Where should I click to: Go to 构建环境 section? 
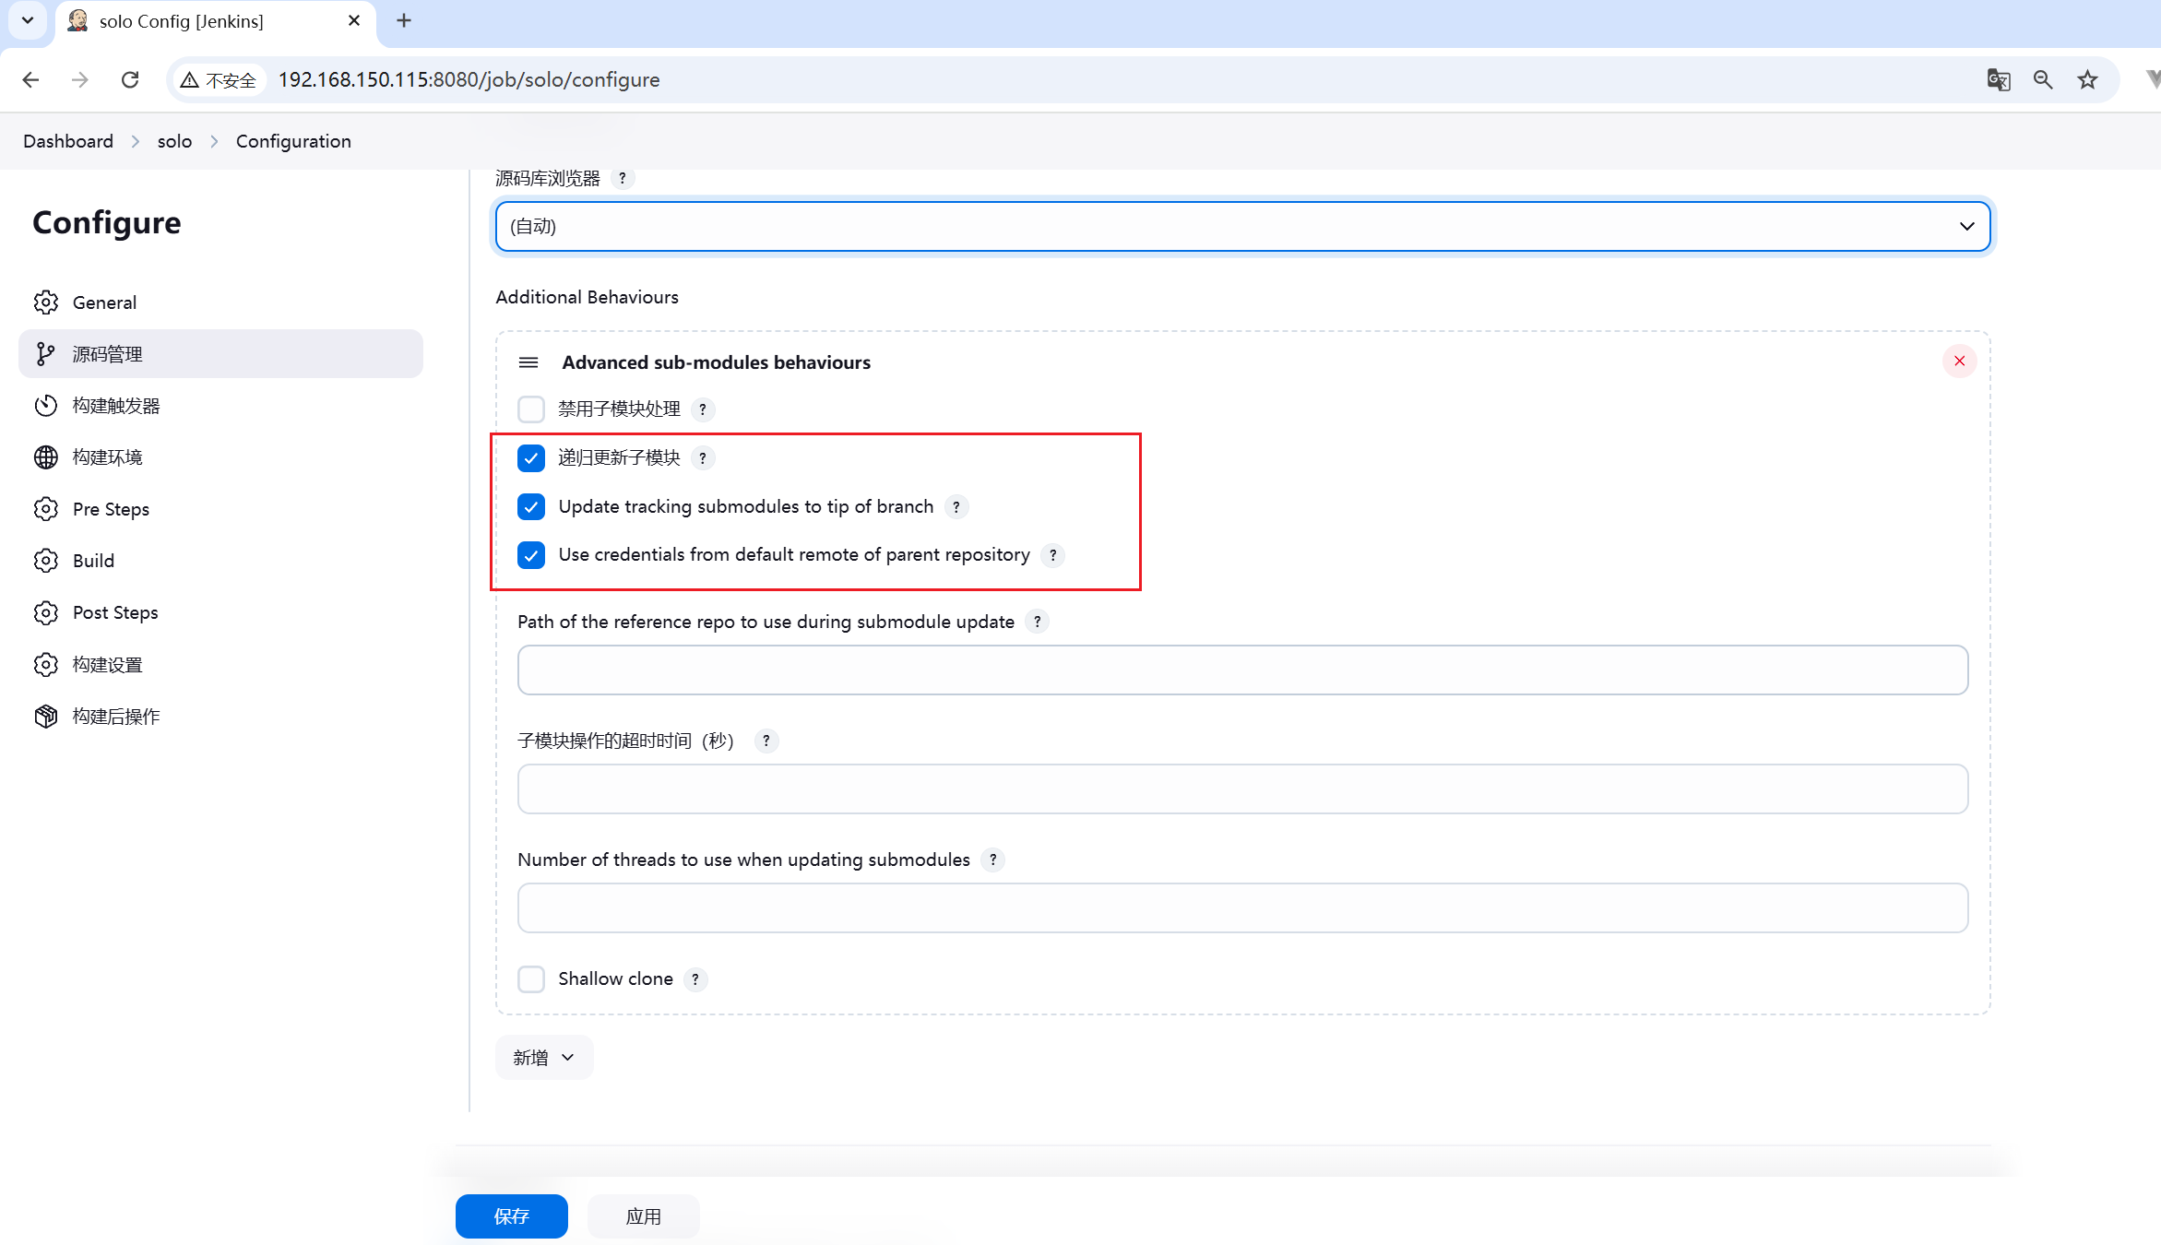[x=220, y=457]
